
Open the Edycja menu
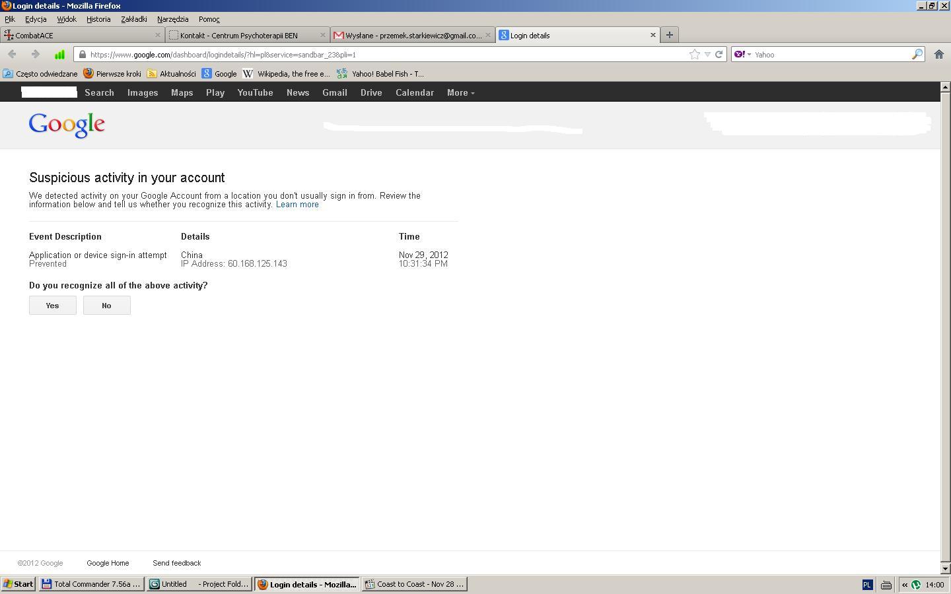coord(36,19)
